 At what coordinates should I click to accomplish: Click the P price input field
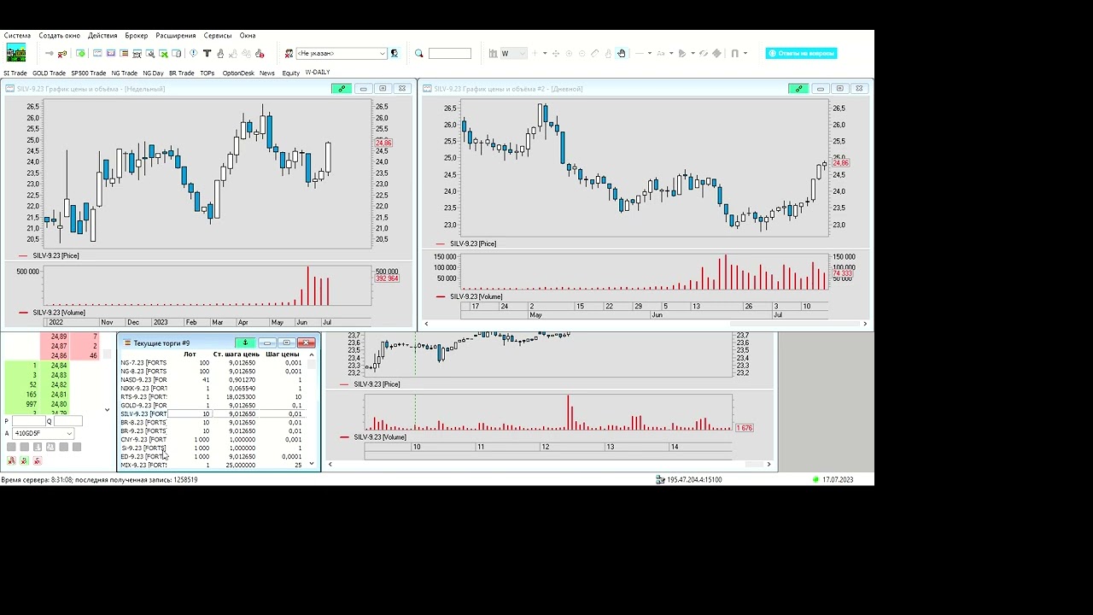pyautogui.click(x=28, y=421)
